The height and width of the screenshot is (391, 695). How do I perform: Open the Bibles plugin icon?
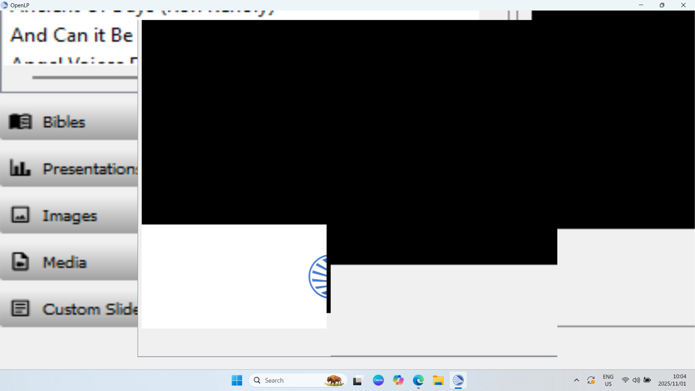[x=20, y=122]
